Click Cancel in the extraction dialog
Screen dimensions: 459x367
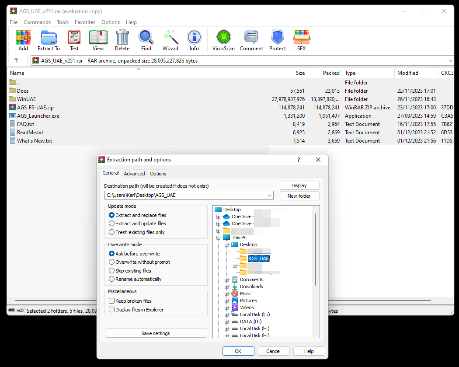click(x=273, y=351)
